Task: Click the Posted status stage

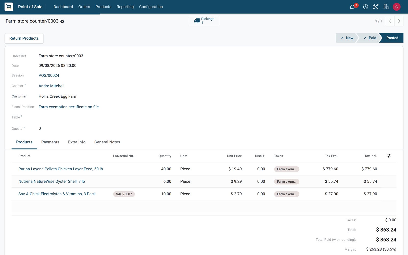Action: (x=392, y=38)
